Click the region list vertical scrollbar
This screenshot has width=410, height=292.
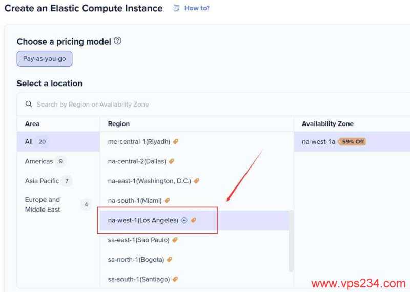click(291, 240)
